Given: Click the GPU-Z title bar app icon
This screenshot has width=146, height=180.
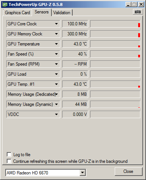Looking at the screenshot, I should [x=5, y=4].
